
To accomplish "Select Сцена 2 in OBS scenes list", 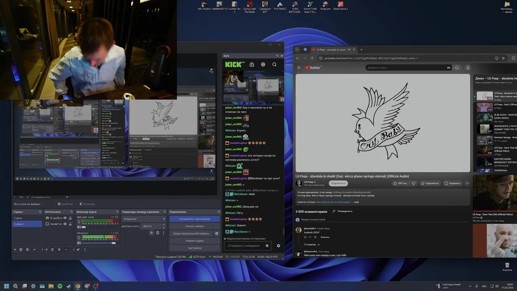I will [x=27, y=224].
